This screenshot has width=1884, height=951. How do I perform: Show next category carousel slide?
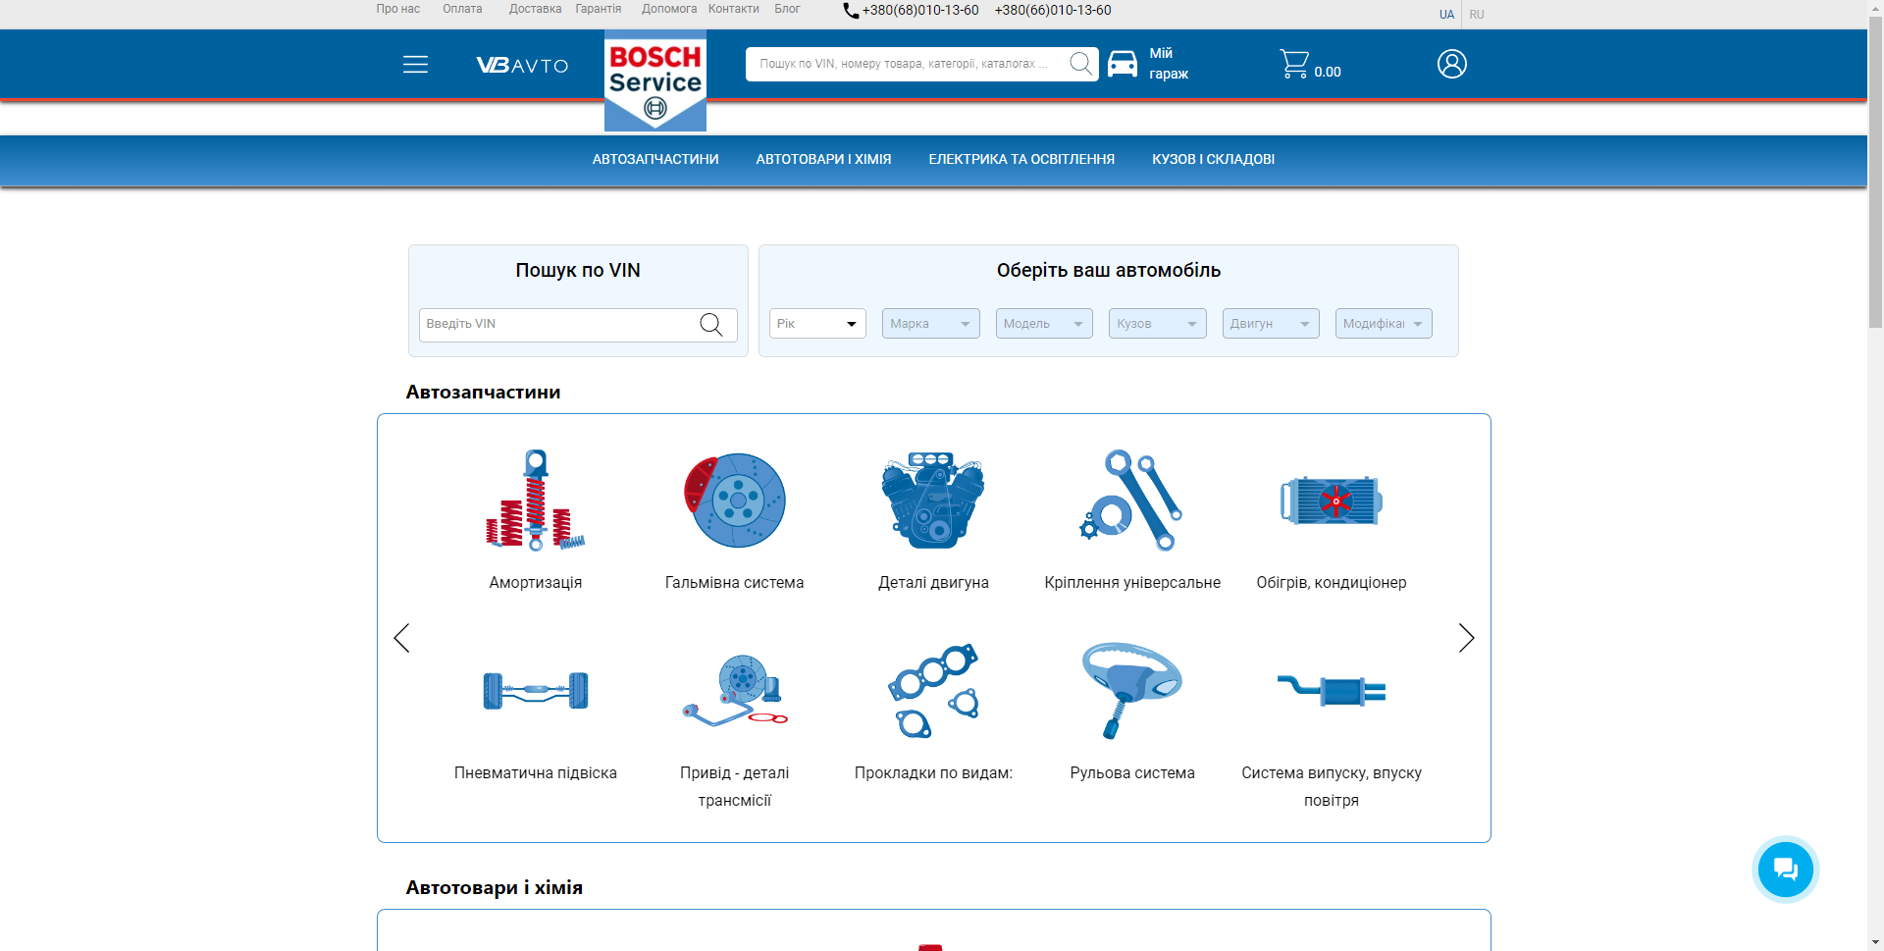[1466, 638]
